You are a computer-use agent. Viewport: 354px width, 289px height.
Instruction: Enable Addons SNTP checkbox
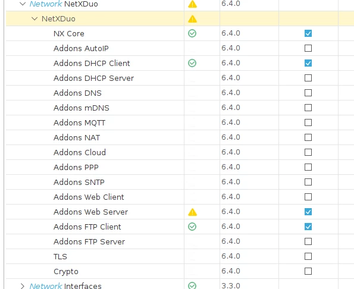coord(308,182)
